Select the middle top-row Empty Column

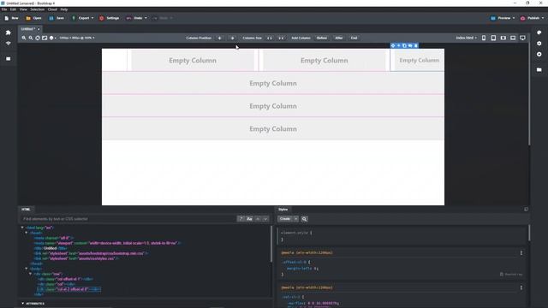(x=325, y=61)
